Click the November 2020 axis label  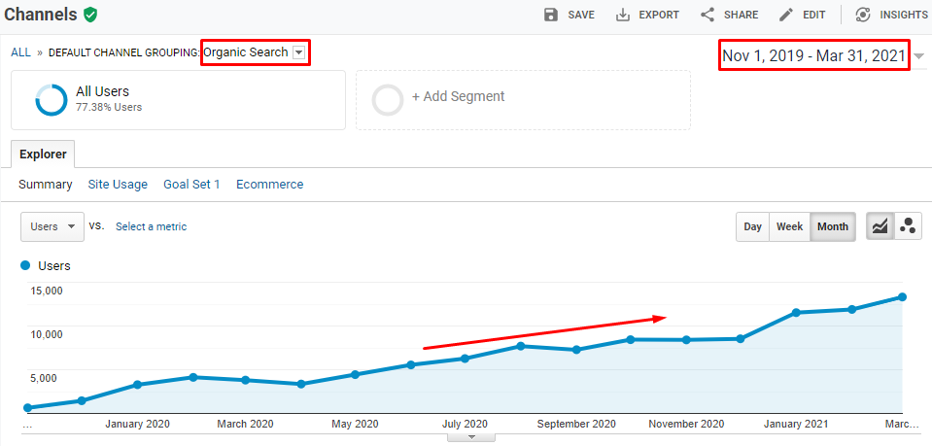coord(686,424)
